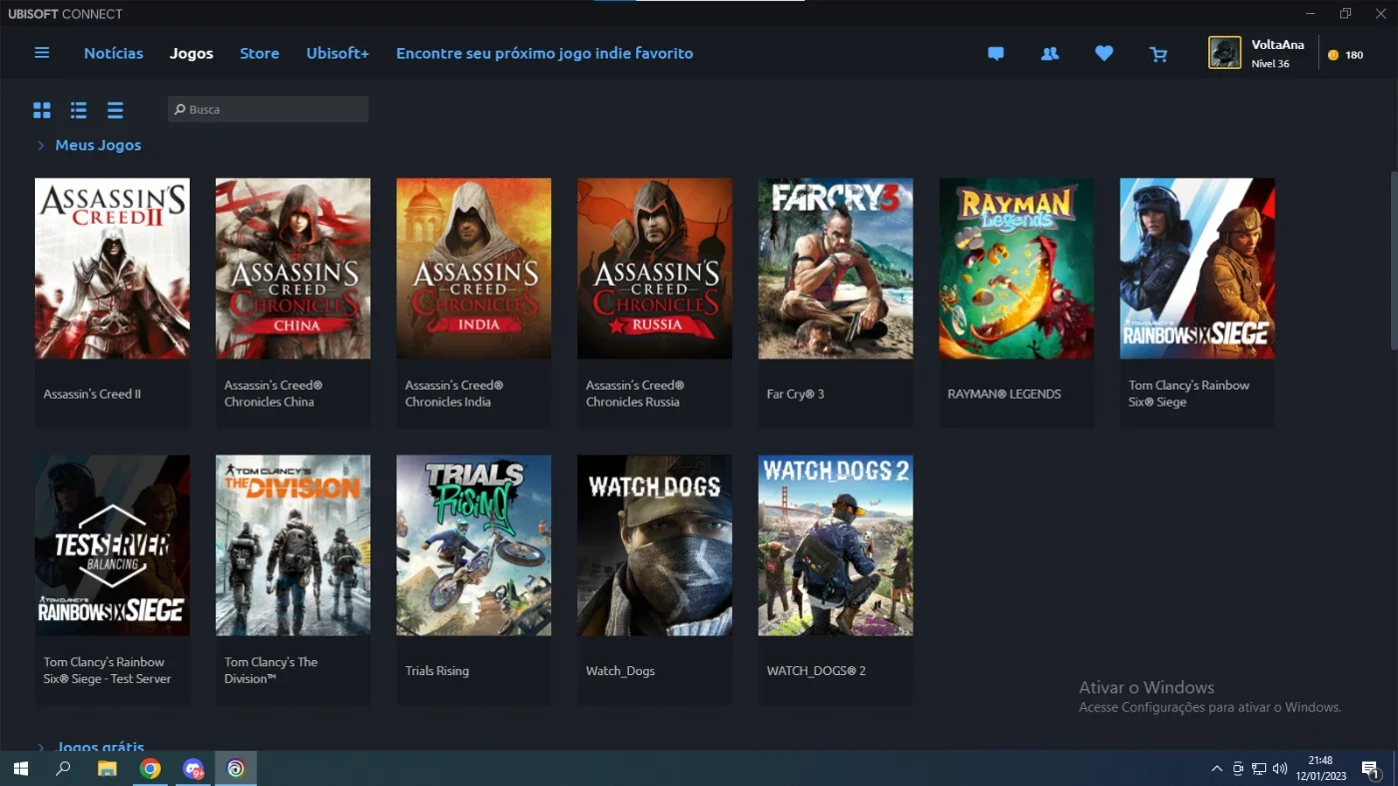1398x786 pixels.
Task: Expand the Jogos grátis section
Action: (x=41, y=747)
